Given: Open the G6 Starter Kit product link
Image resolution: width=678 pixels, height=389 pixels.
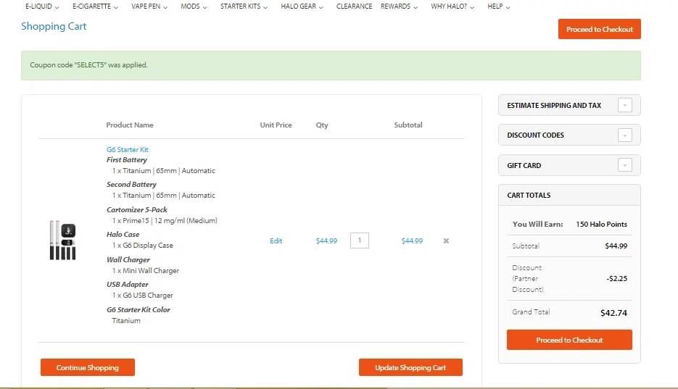Looking at the screenshot, I should coord(127,150).
